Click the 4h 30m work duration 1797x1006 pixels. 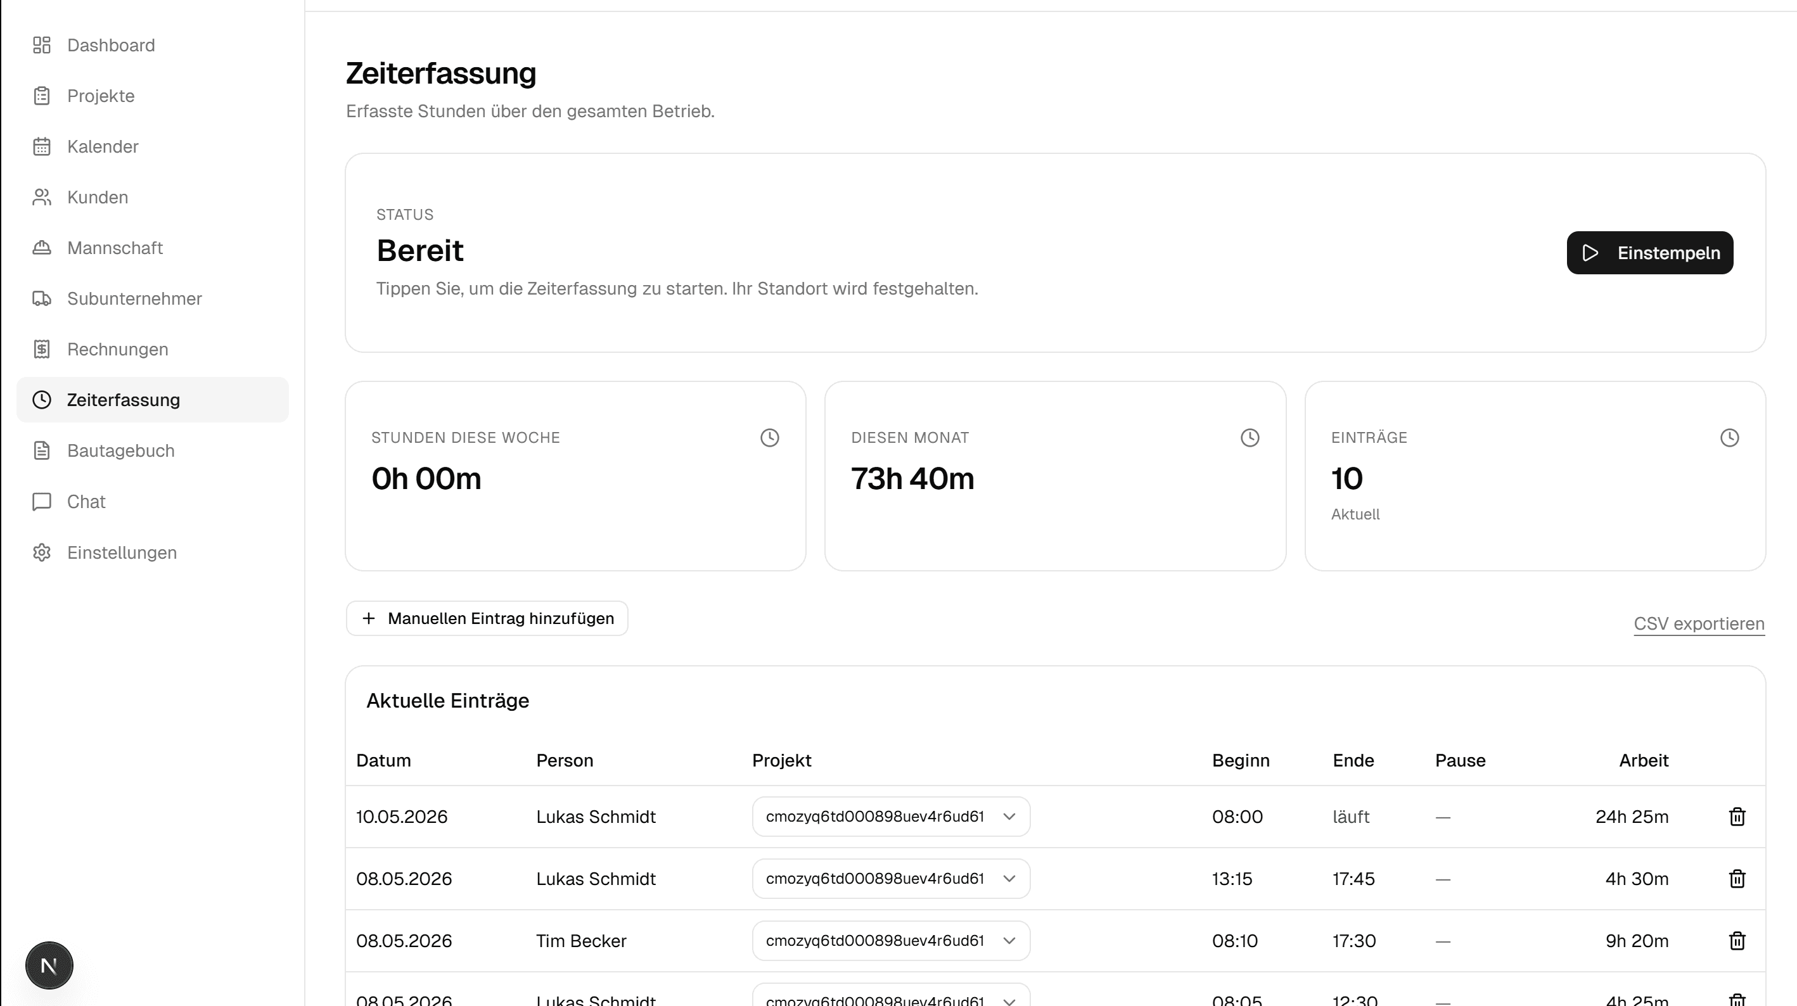(x=1637, y=878)
